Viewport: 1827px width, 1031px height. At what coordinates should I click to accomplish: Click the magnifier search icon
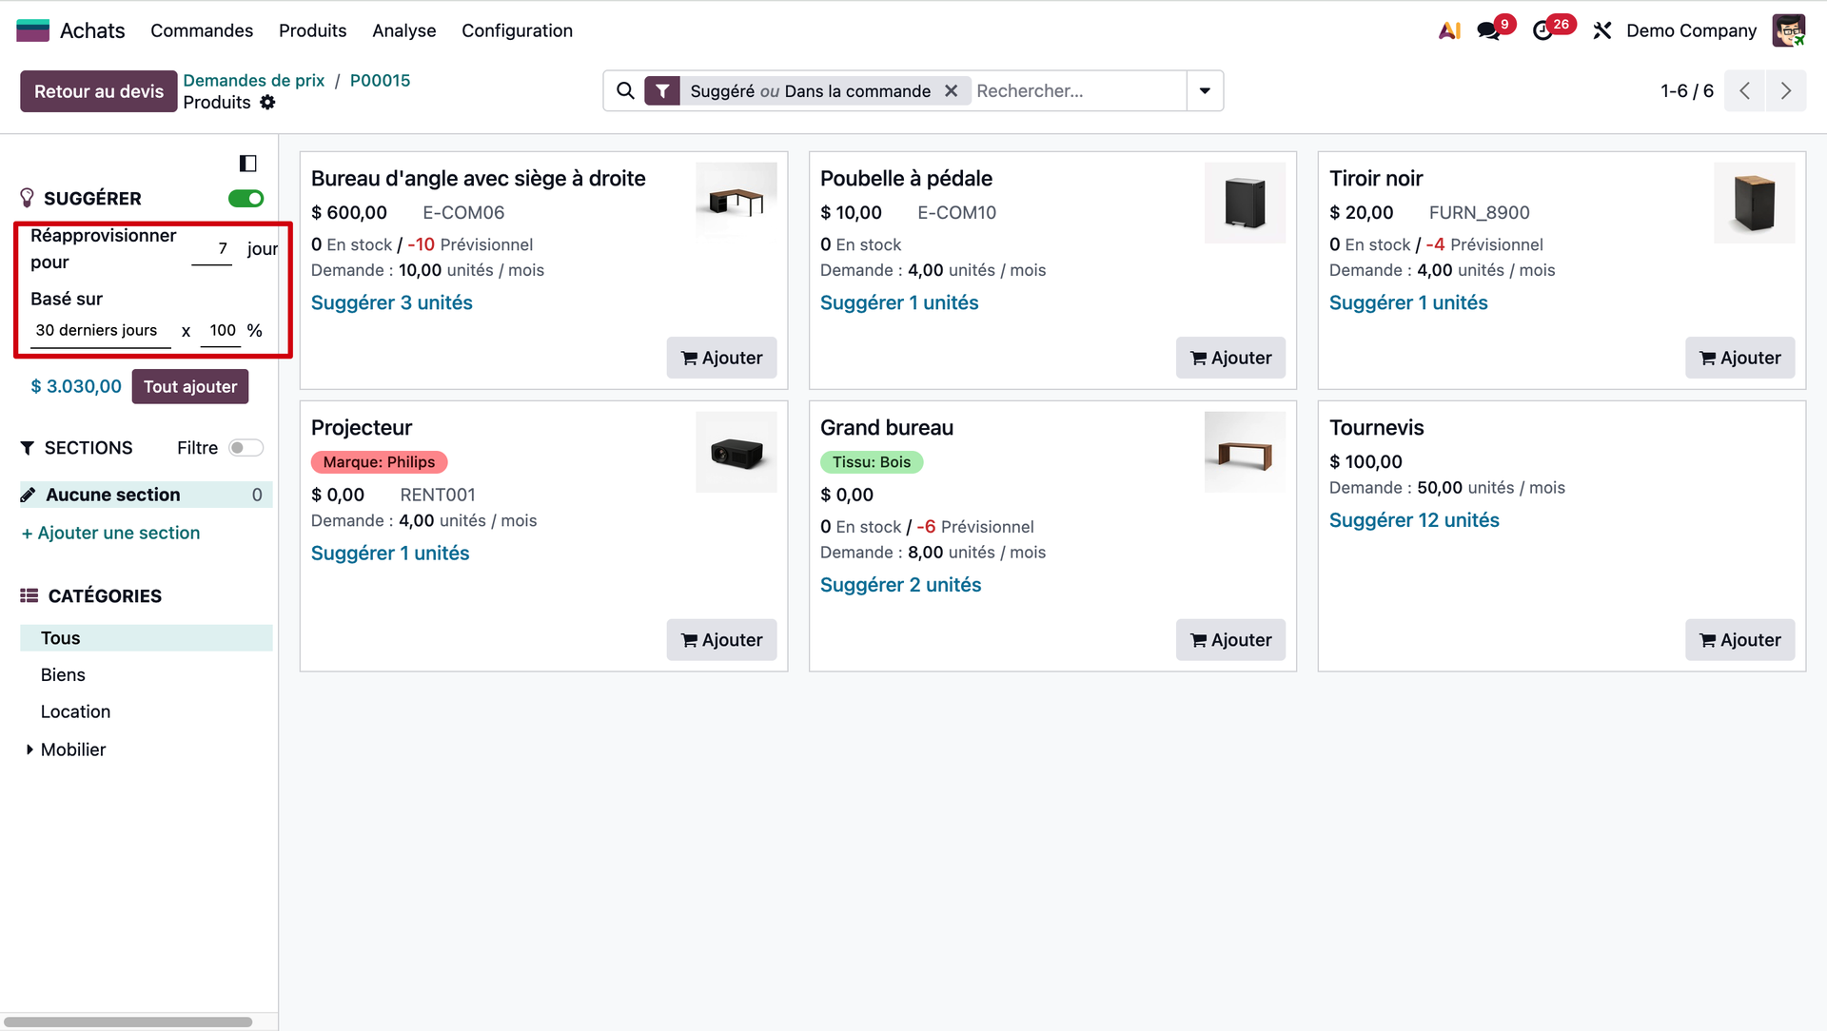pyautogui.click(x=625, y=91)
